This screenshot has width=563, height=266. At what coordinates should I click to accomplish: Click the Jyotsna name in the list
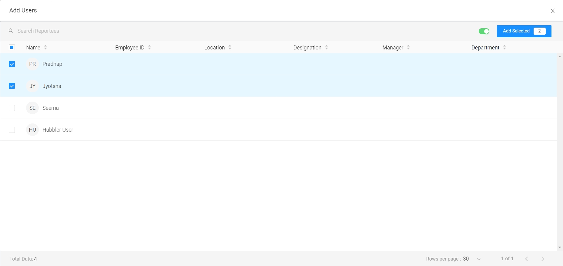(x=52, y=86)
